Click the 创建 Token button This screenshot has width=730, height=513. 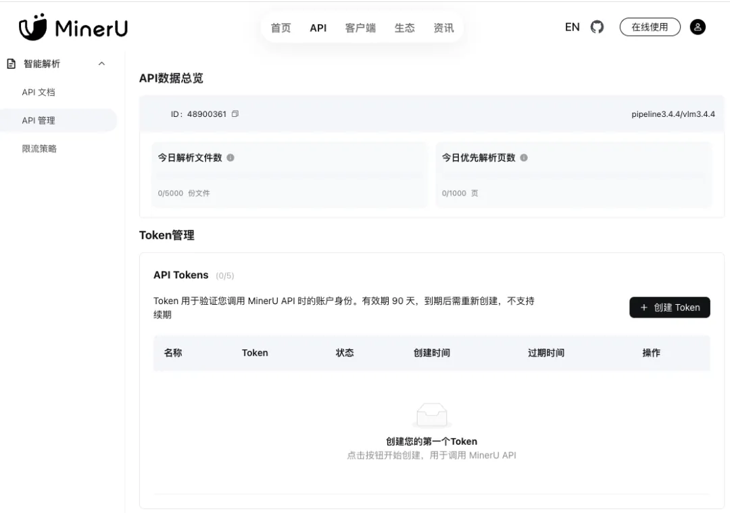tap(669, 308)
